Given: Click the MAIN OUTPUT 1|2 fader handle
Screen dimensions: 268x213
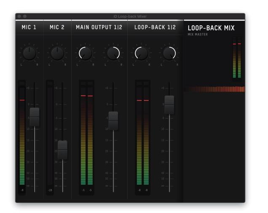Looking at the screenshot, I should (x=113, y=121).
